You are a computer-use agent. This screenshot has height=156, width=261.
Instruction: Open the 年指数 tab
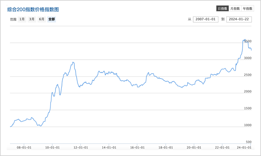(247, 9)
